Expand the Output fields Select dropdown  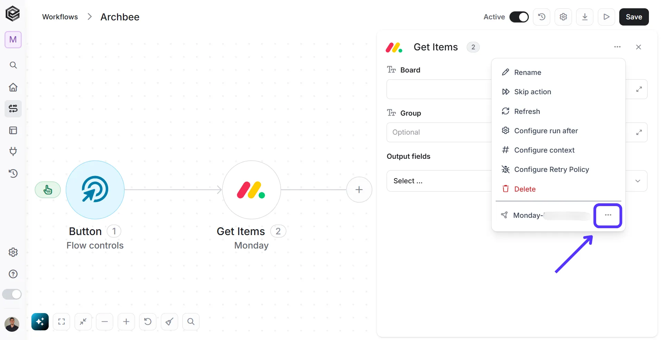click(517, 181)
